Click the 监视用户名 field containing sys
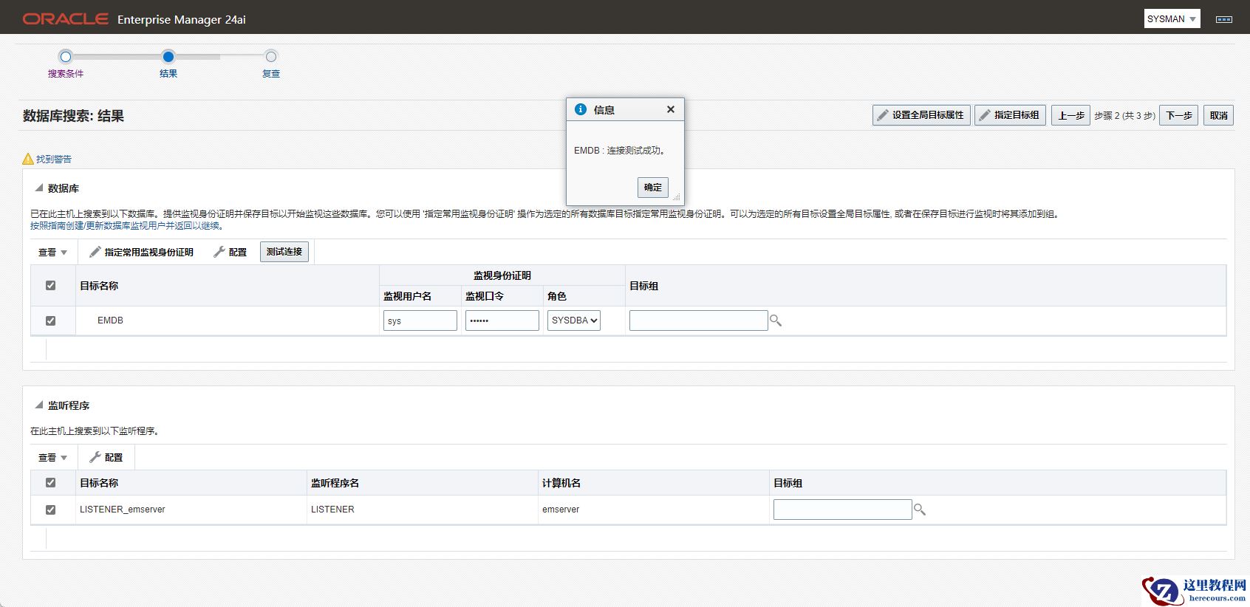 [x=420, y=320]
